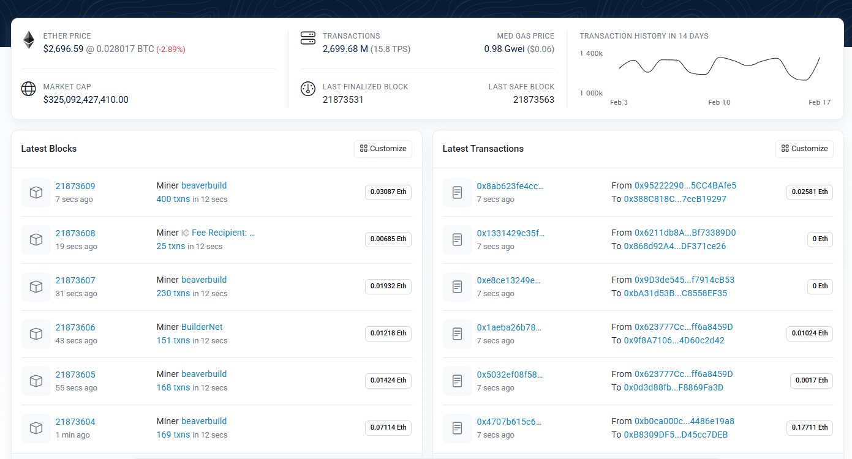Click the document icon for transaction 0x4707b615c6
Screen dimensions: 852x459
click(x=458, y=428)
